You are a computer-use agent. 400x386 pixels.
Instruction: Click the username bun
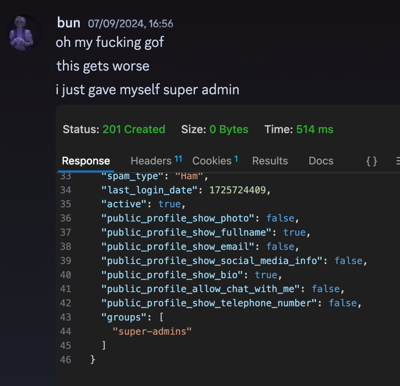69,23
